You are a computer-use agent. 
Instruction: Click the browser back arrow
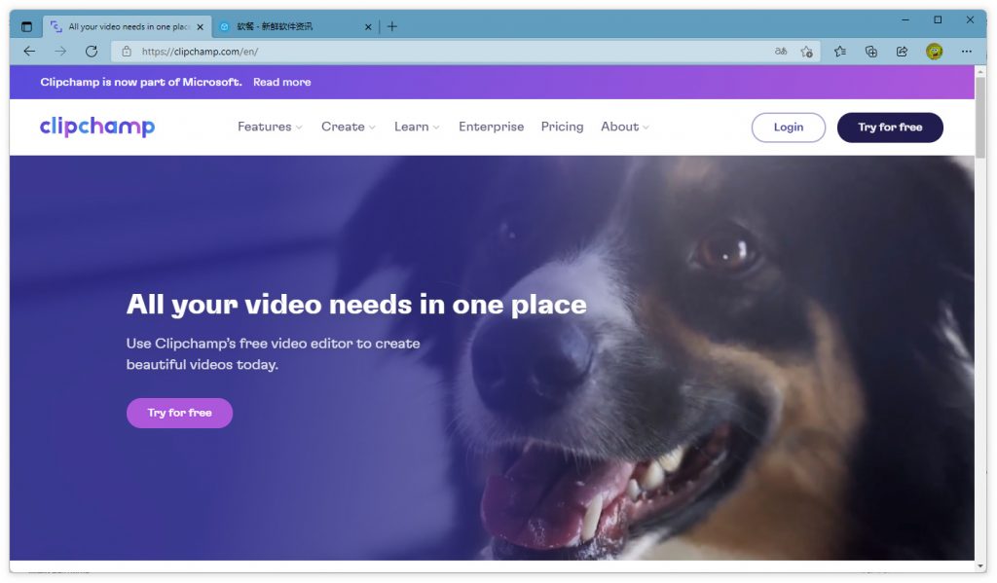coord(29,52)
